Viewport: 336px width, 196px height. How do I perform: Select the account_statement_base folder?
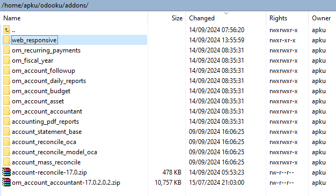pos(47,132)
